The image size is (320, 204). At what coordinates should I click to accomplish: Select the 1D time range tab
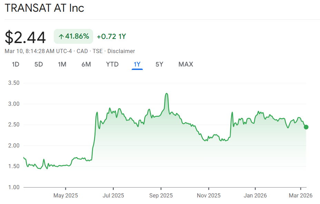[x=16, y=64]
